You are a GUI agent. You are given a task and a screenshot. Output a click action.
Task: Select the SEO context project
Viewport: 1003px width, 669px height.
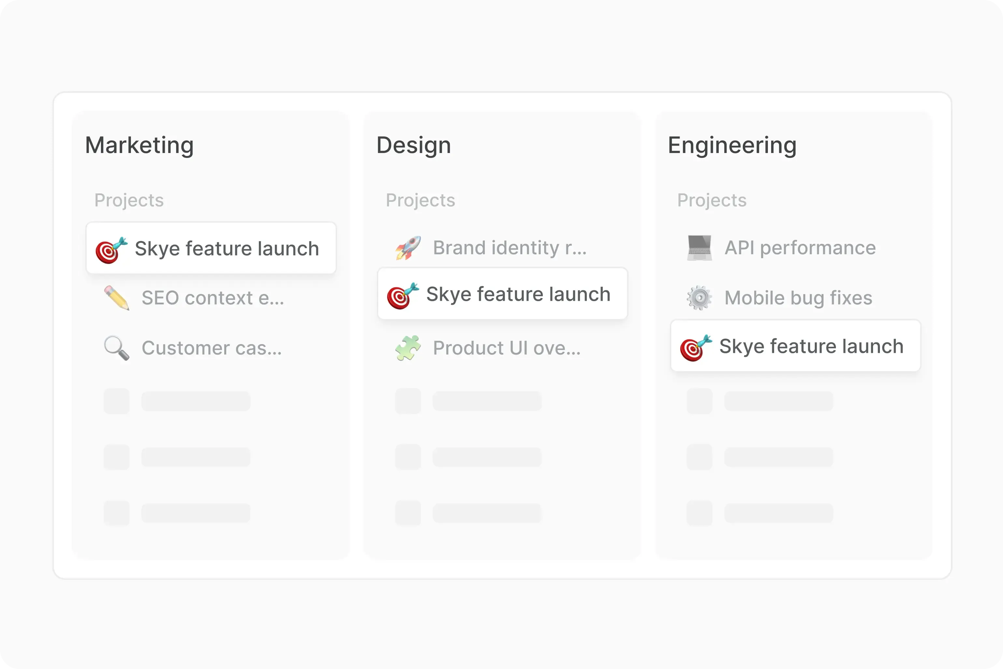pos(213,298)
